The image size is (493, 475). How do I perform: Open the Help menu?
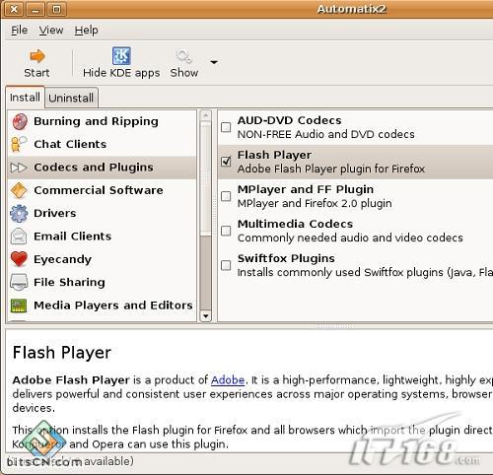point(86,31)
